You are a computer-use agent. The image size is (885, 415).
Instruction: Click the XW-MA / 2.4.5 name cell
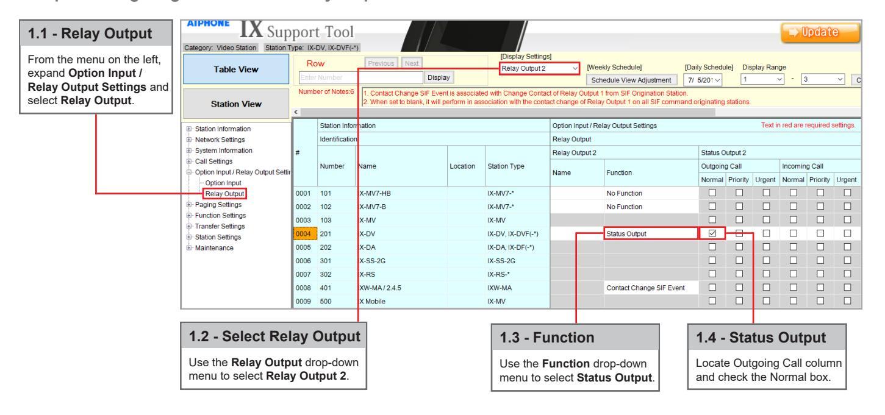click(x=401, y=287)
